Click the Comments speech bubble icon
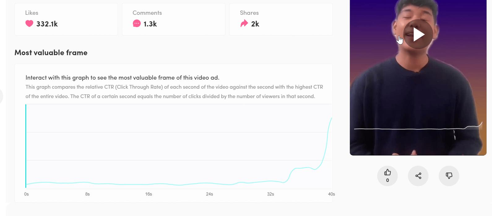492x216 pixels. pos(136,23)
